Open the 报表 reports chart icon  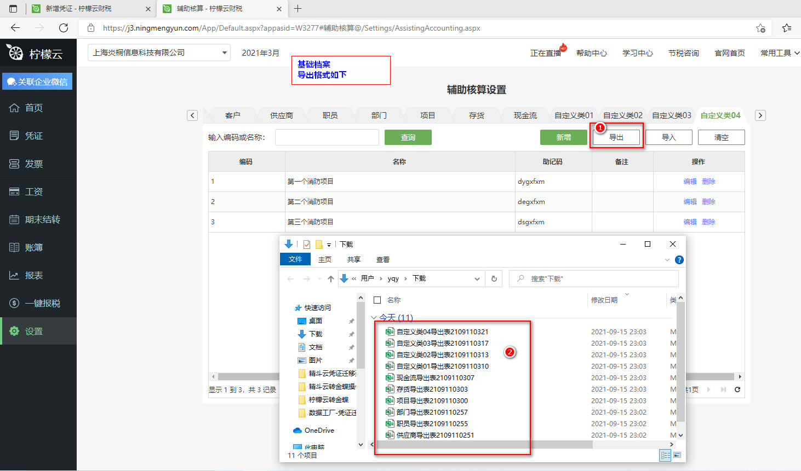pos(14,275)
